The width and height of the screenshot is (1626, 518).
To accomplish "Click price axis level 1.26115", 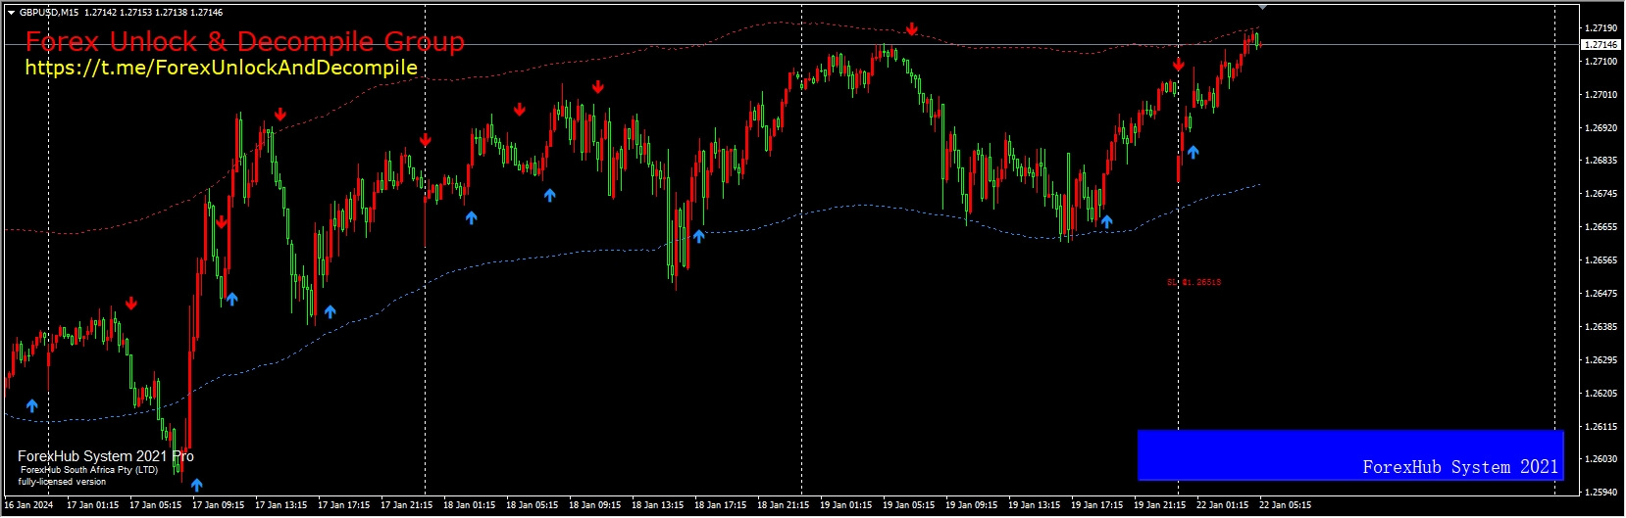I will pyautogui.click(x=1601, y=427).
